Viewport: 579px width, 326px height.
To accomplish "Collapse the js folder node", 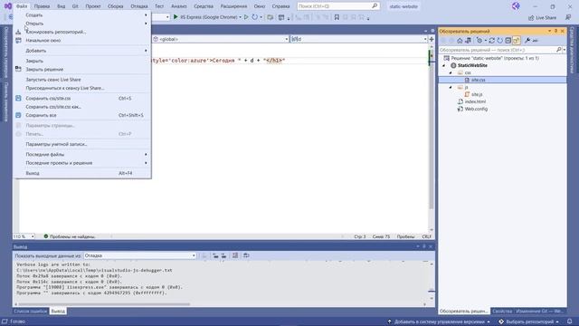I will pos(451,87).
